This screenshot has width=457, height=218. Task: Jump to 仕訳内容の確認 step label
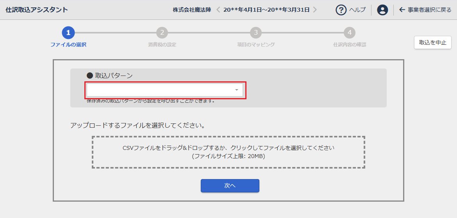[350, 45]
